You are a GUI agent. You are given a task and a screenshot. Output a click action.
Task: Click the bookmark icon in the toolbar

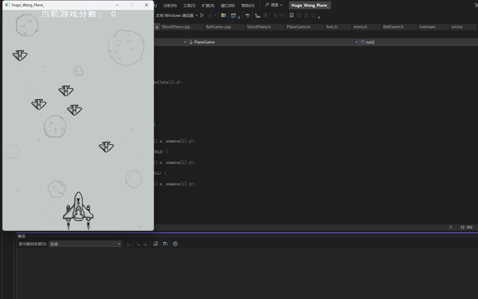coord(291,16)
